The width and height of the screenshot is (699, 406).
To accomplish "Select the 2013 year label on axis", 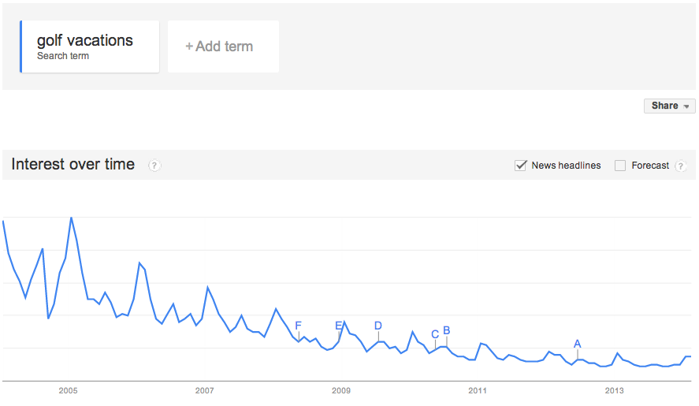I will [x=614, y=390].
